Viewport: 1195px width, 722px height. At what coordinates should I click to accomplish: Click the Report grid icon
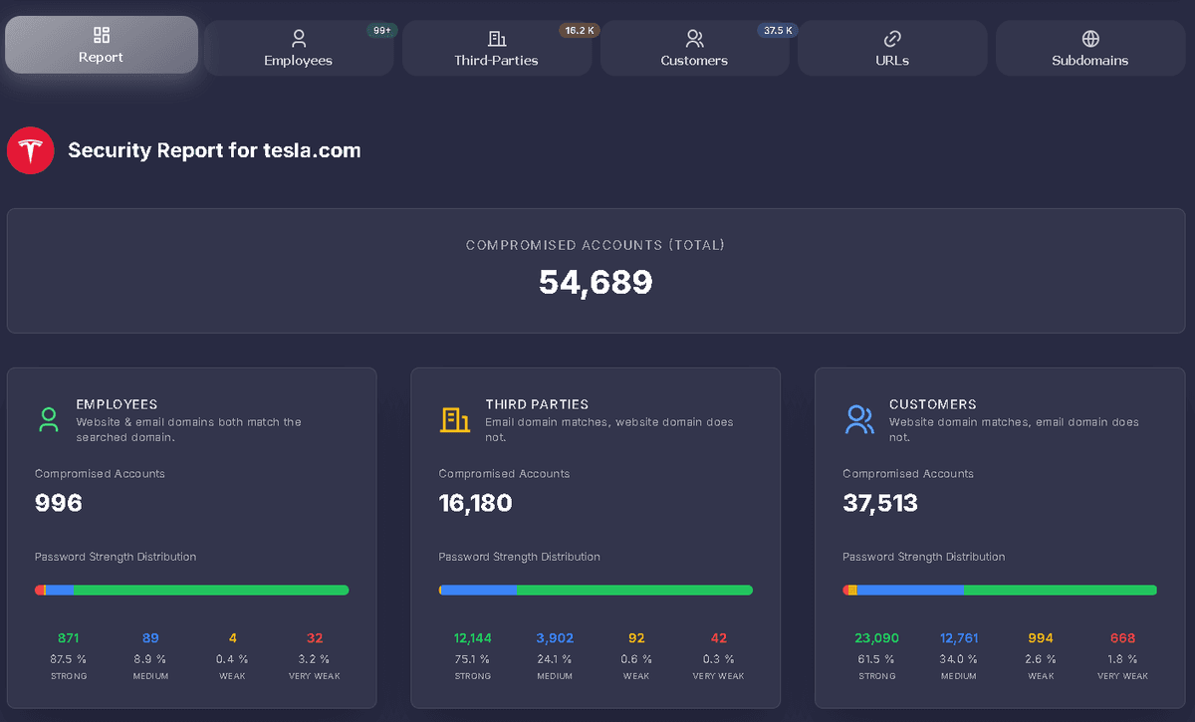(x=102, y=35)
